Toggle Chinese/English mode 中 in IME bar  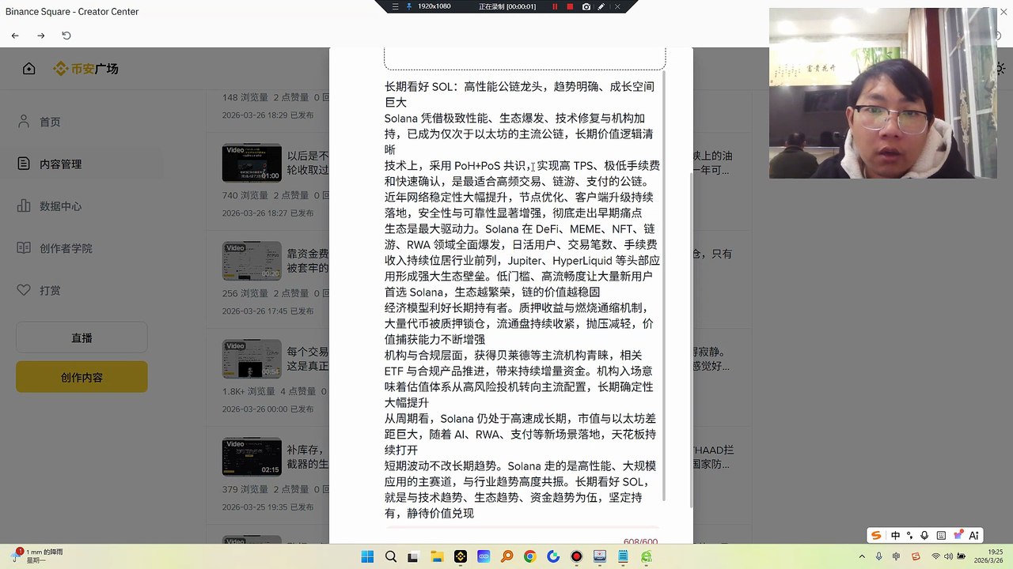click(895, 535)
